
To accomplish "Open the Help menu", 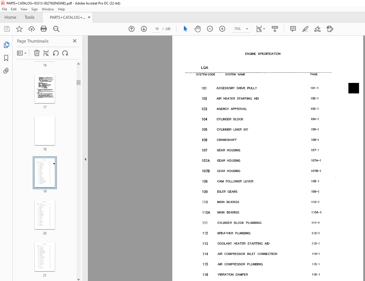I will click(x=61, y=9).
